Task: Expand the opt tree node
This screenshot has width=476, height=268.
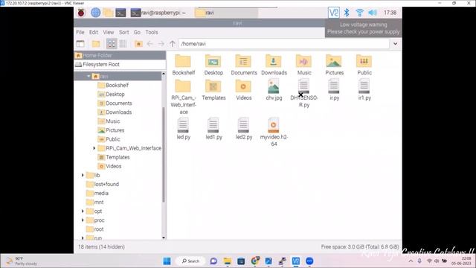Action: coord(83,211)
